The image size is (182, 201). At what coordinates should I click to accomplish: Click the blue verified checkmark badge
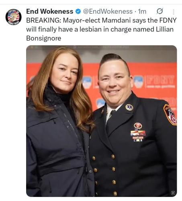pyautogui.click(x=78, y=11)
